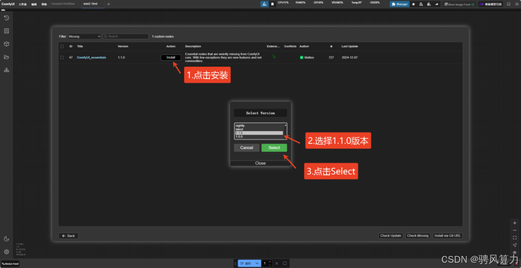Click Matteo's green verified checkbox
521x268 pixels.
click(x=302, y=57)
